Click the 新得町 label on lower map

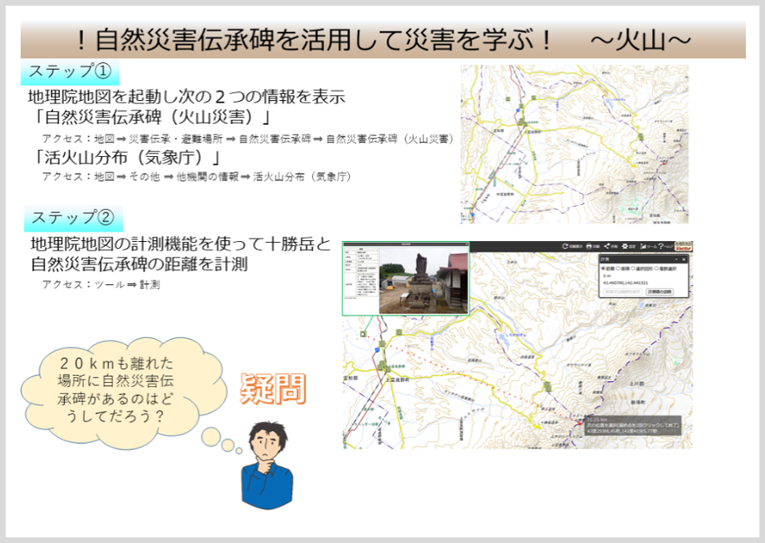pyautogui.click(x=638, y=402)
